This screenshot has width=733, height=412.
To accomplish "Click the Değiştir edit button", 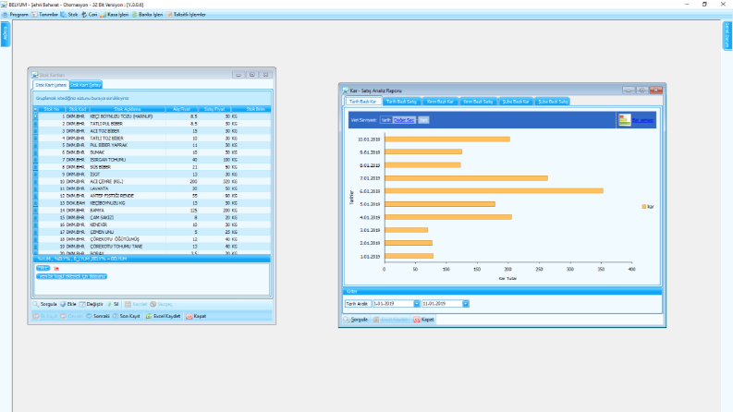I will 91,304.
